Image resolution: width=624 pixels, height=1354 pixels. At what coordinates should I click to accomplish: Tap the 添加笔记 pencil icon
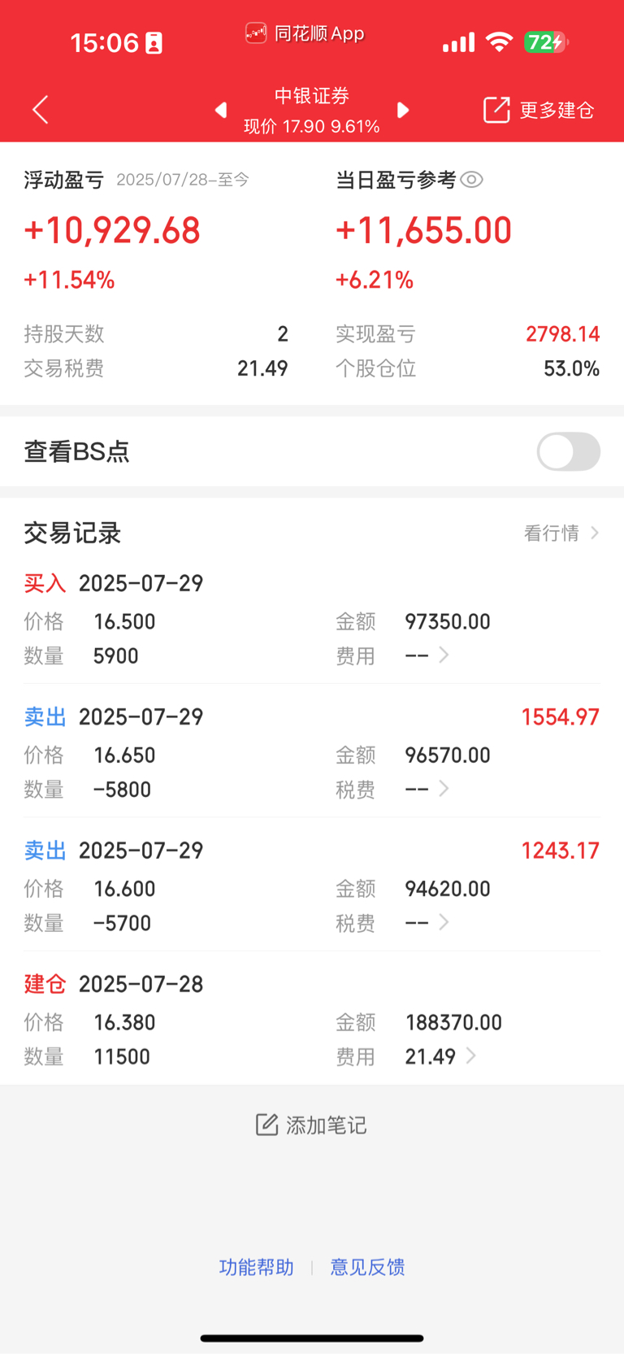(267, 1125)
